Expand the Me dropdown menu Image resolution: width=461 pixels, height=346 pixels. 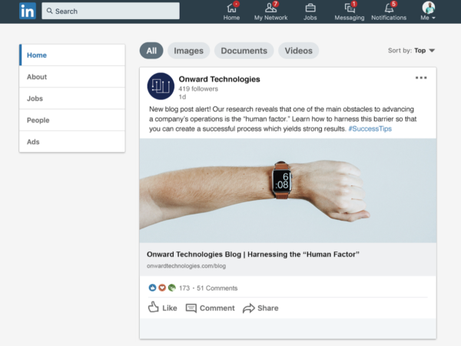pyautogui.click(x=428, y=18)
